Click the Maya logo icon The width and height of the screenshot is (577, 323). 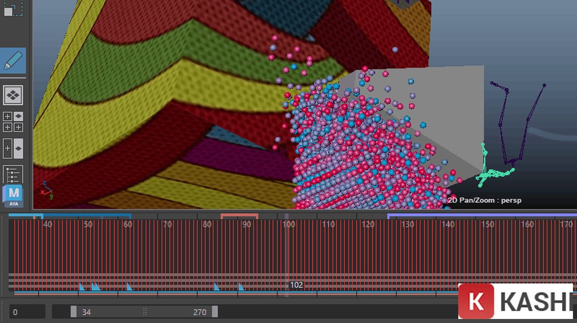[13, 196]
